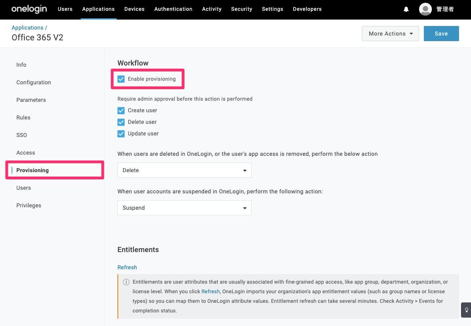Open the notifications bell
Screen dimensions: 471x326
(x=406, y=9)
